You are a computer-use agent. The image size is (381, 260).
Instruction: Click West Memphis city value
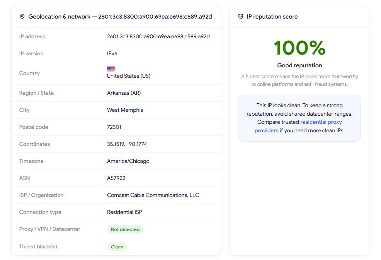[125, 110]
